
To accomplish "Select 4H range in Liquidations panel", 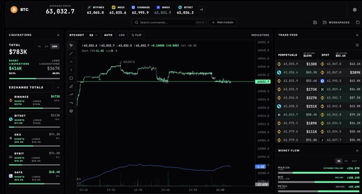I will point(46,47).
